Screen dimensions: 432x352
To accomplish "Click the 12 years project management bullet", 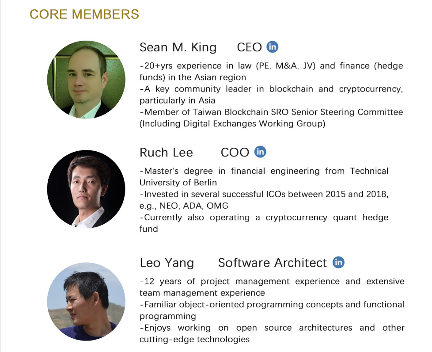I will pyautogui.click(x=271, y=287).
